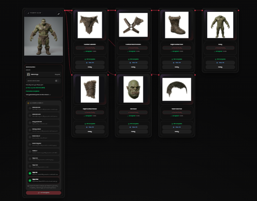Screen dimensions: 257x201
Task: Click the white-text lowest button on the loincloth card
Action: coord(90,67)
